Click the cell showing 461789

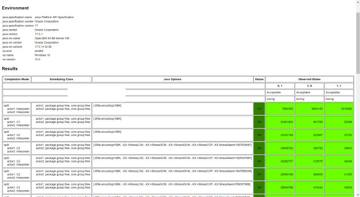pyautogui.click(x=309, y=121)
